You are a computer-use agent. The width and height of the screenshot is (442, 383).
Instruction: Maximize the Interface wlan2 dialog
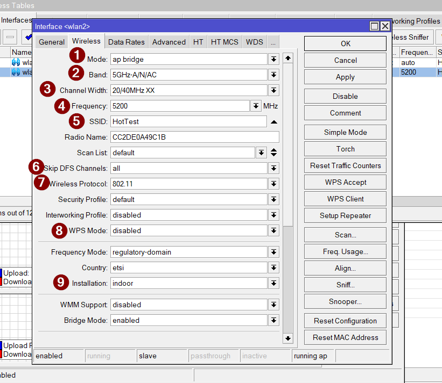[x=374, y=26]
